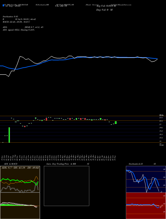Screen dimensions: 166x219
Task: Click the 'Avg Vol: 0.013 M' text
Action: (106, 6)
